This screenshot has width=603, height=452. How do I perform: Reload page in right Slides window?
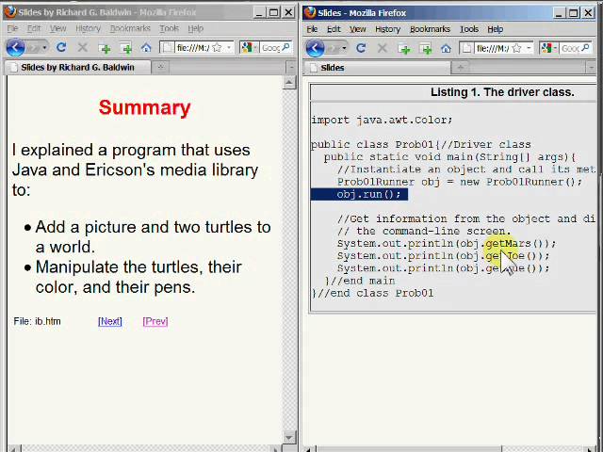361,48
